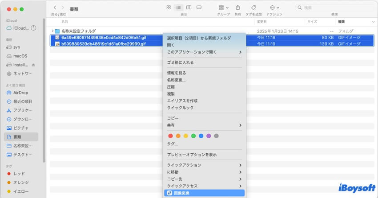Apply the green color tag
The height and width of the screenshot is (198, 378).
point(193,136)
